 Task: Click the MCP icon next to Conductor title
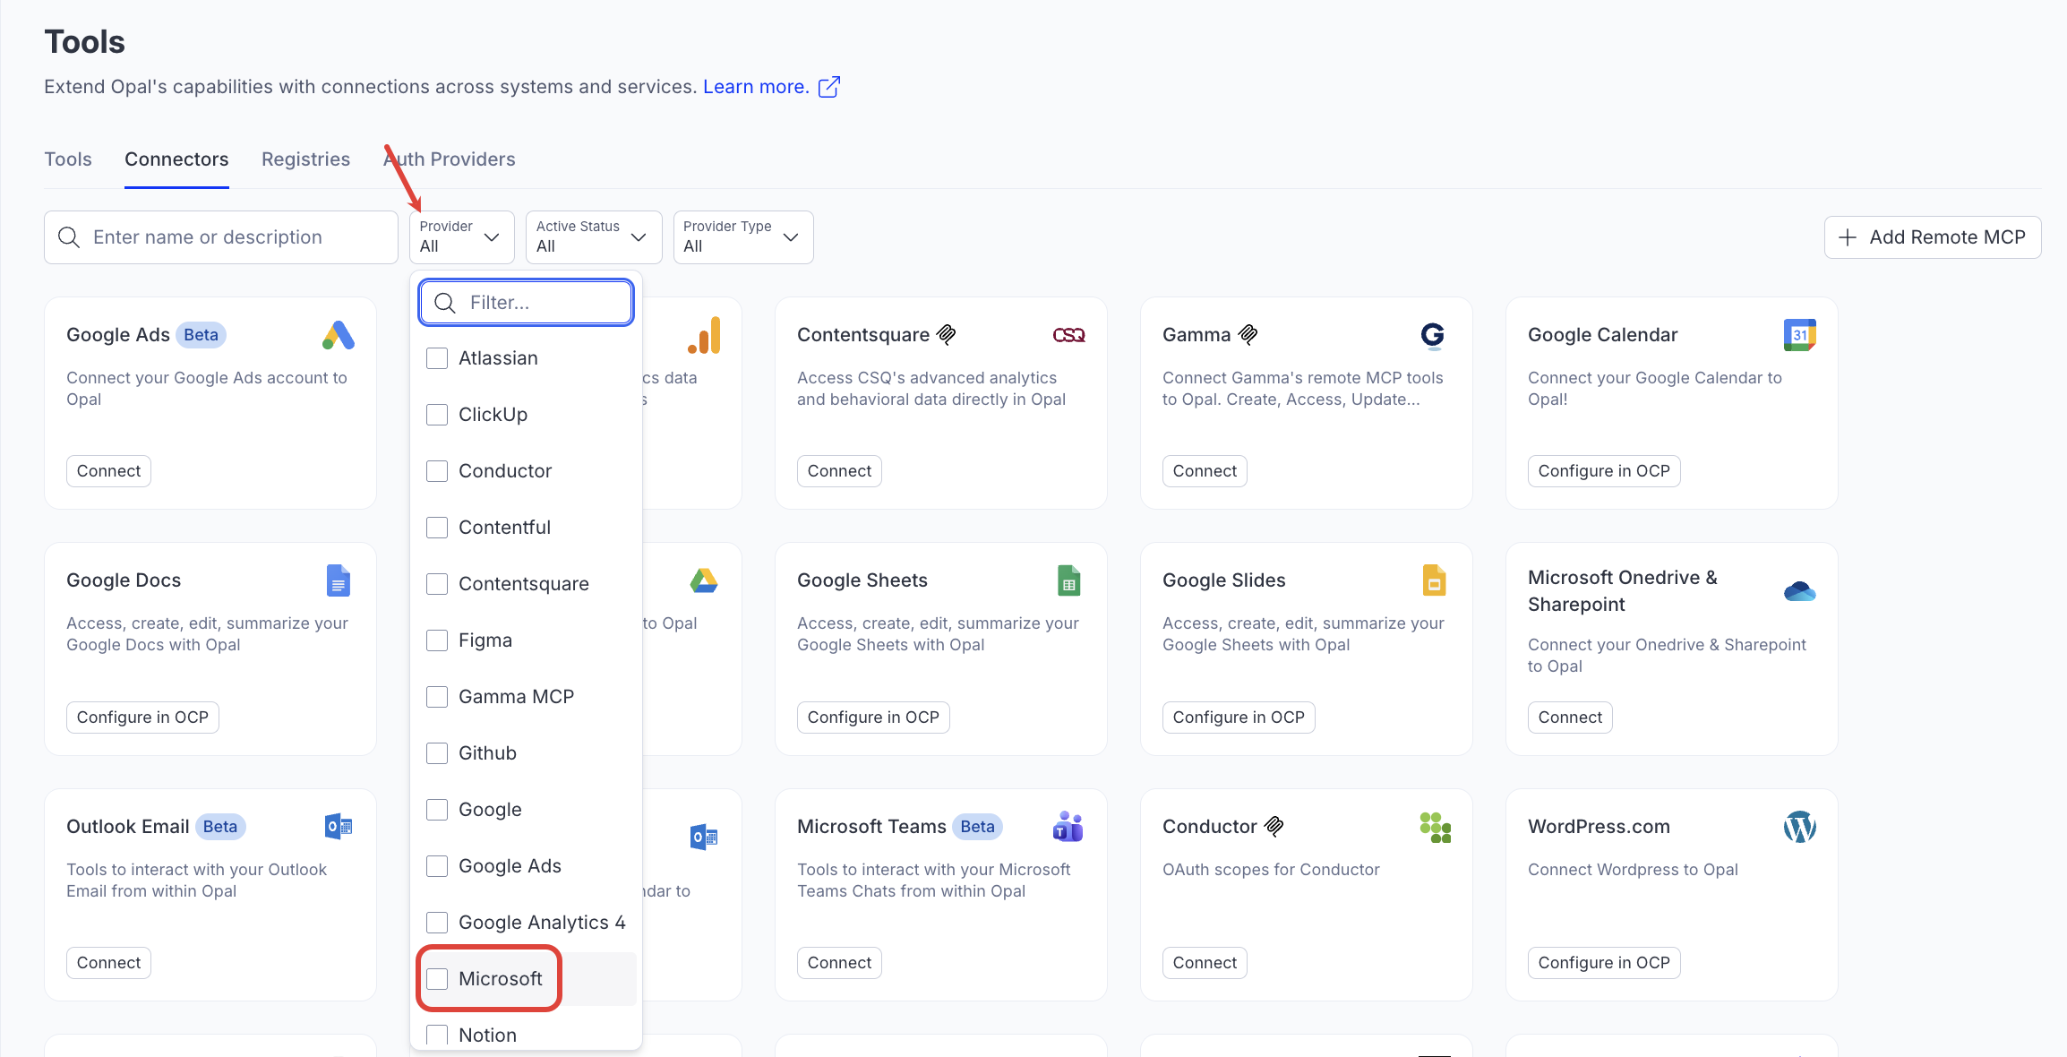click(1274, 826)
